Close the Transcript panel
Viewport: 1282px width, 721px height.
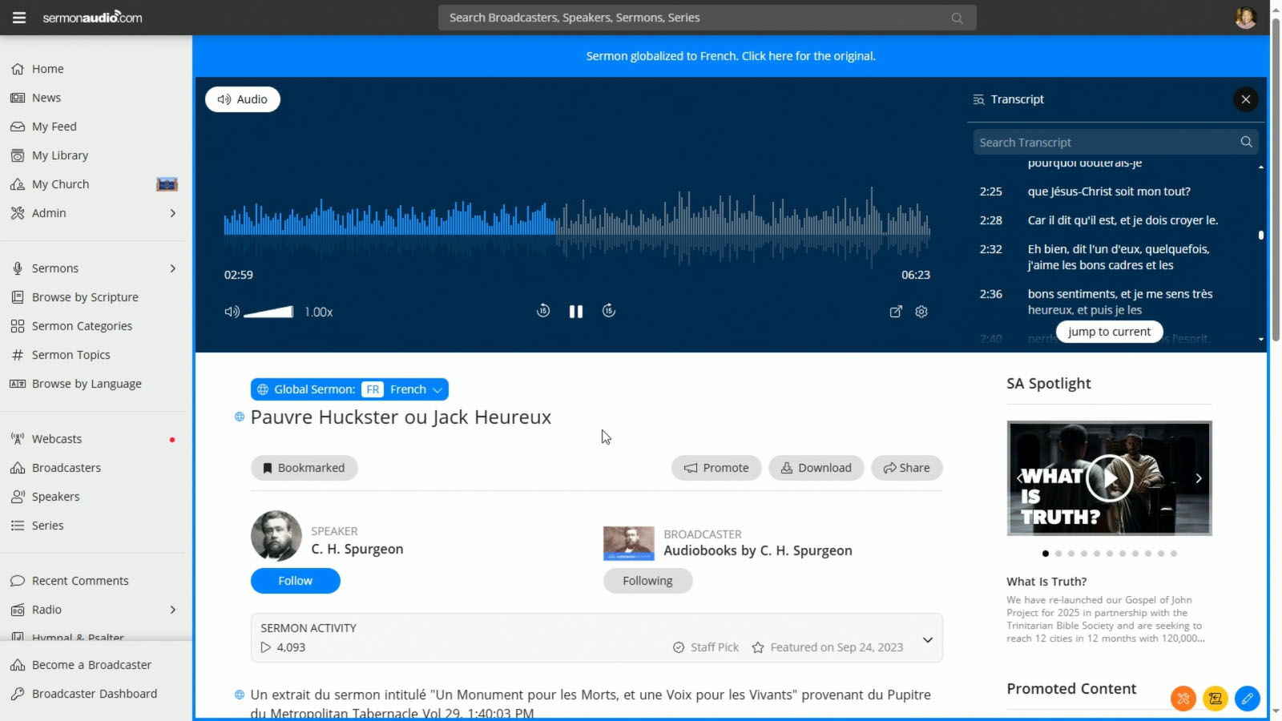coord(1245,99)
